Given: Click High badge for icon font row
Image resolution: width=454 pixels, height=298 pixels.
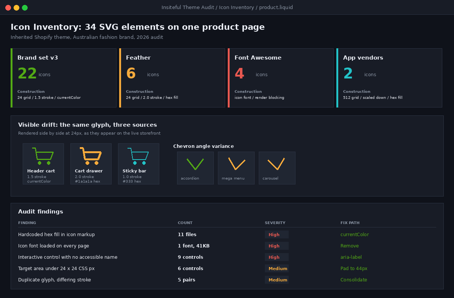Looking at the screenshot, I should (x=277, y=246).
